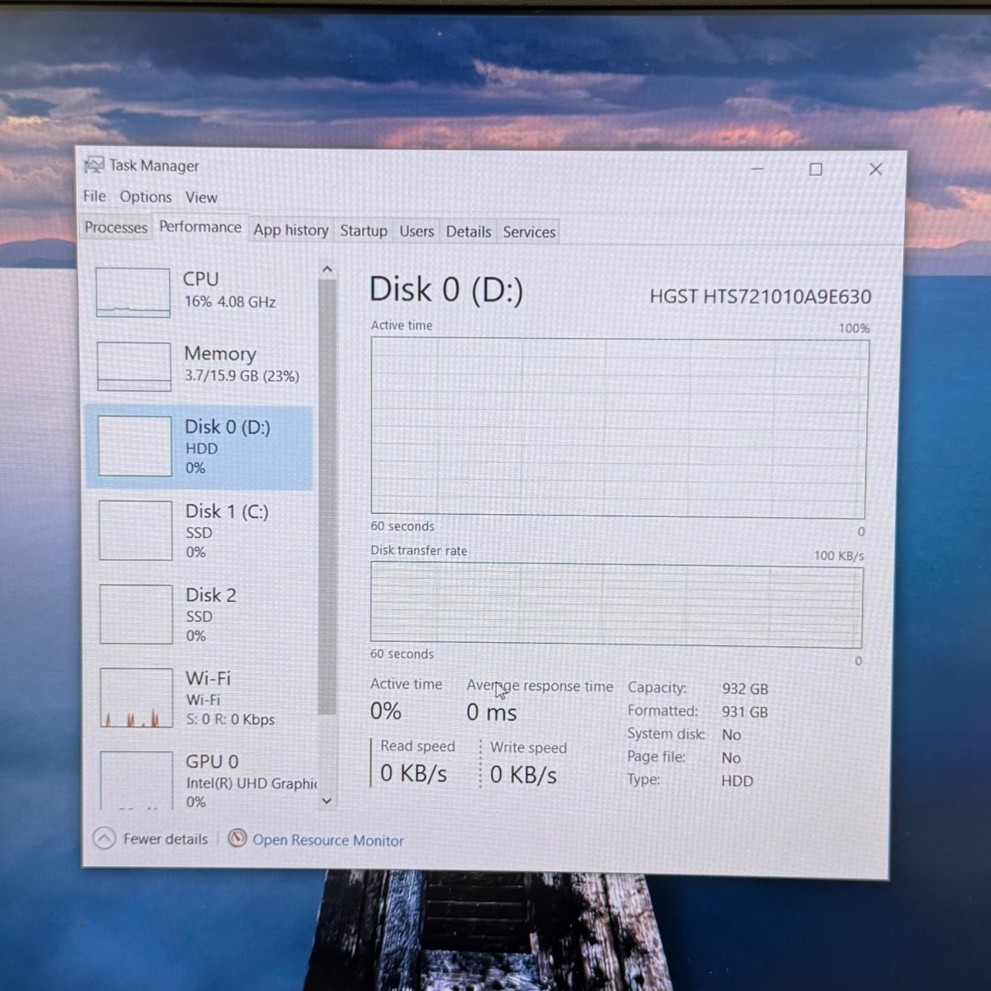
Task: Click the sidebar scroll down arrow
Action: [x=327, y=801]
